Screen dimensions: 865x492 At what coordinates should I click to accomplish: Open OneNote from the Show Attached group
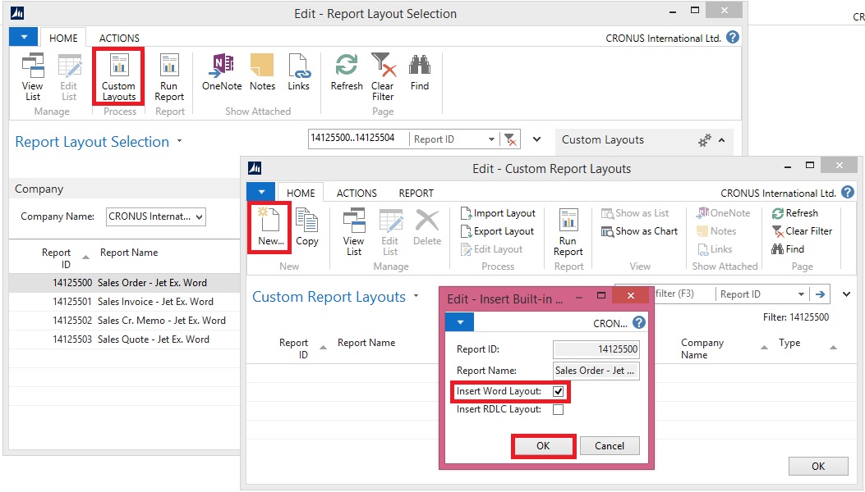[222, 73]
